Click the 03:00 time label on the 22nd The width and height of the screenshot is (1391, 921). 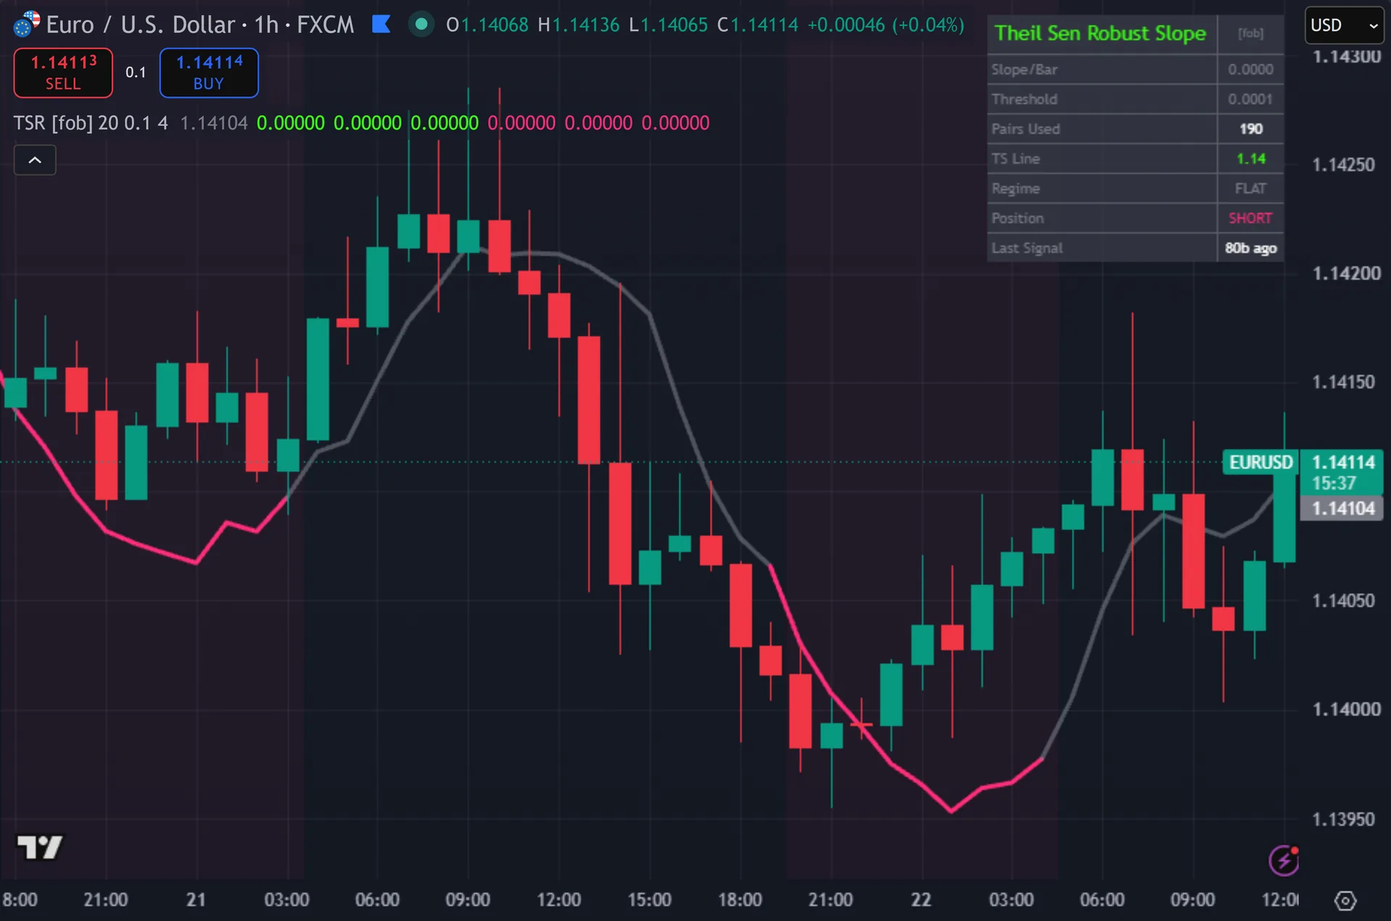[x=1011, y=900]
